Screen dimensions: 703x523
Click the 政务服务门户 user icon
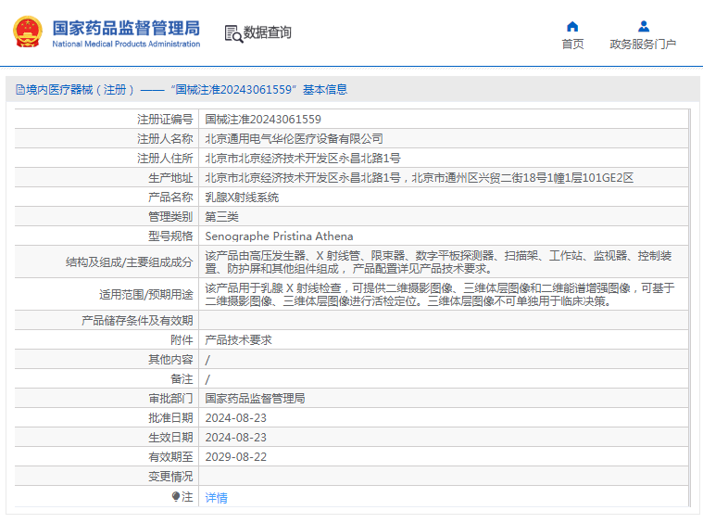644,27
